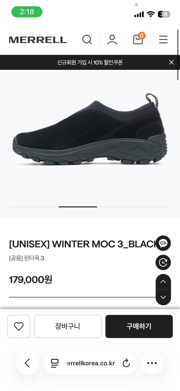Tap the merrellkorea.co.kr address field
The width and height of the screenshot is (180, 391).
pyautogui.click(x=90, y=363)
